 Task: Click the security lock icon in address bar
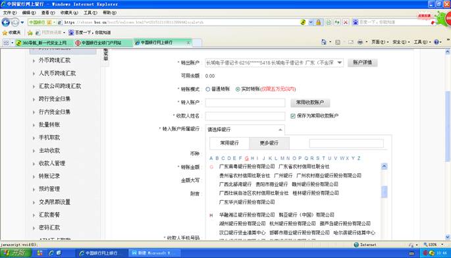coord(319,22)
